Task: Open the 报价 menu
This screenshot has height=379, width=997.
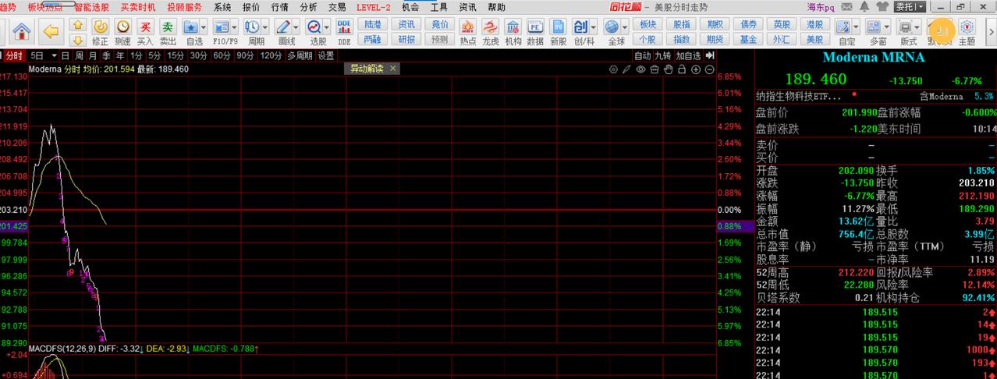Action: (251, 7)
